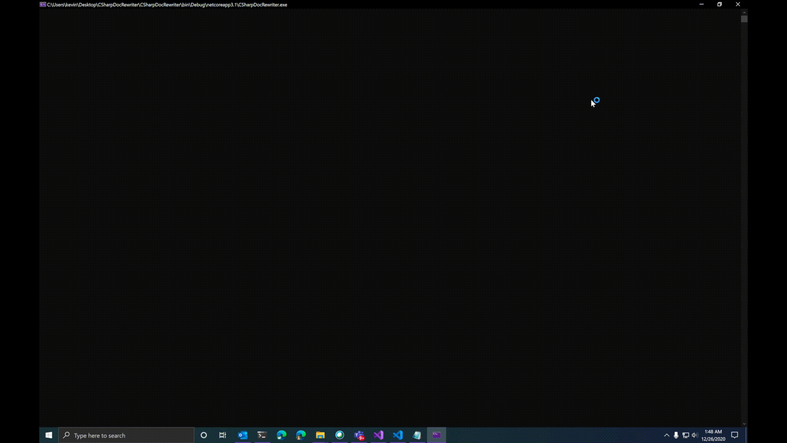Open the network status tray icon
Screen dimensions: 787x443
click(685, 435)
